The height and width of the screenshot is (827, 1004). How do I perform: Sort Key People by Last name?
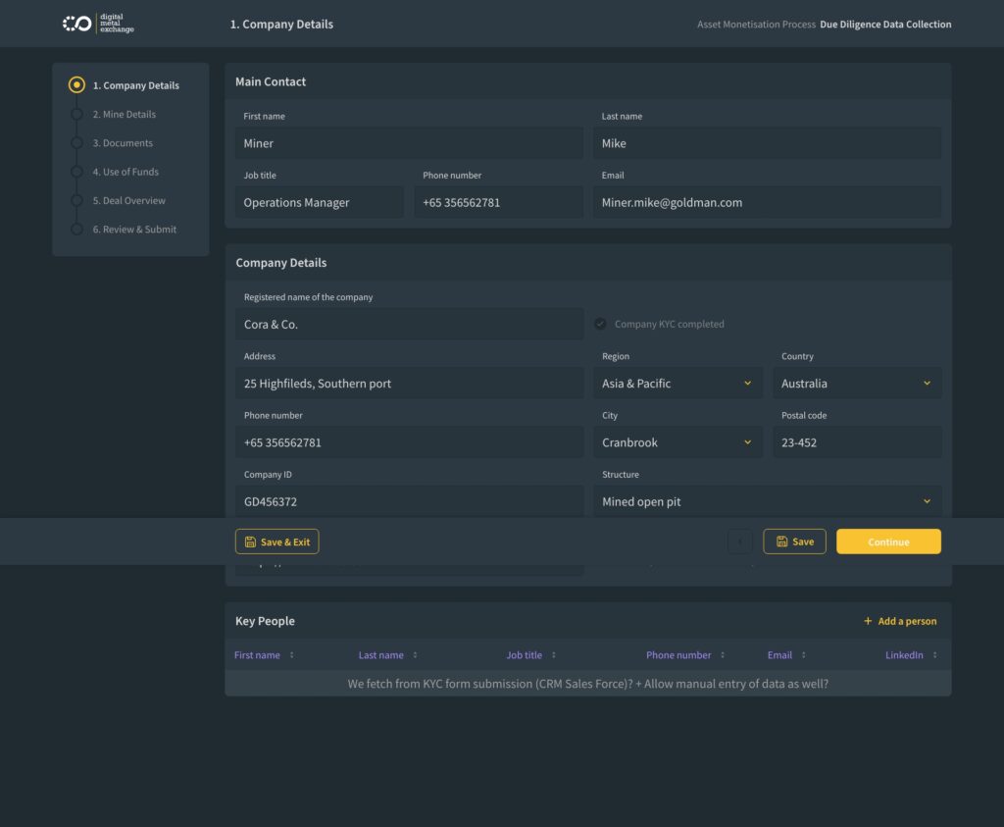coord(388,655)
